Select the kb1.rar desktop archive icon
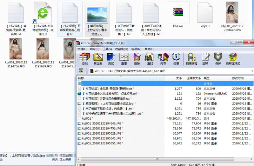 pyautogui.click(x=178, y=17)
